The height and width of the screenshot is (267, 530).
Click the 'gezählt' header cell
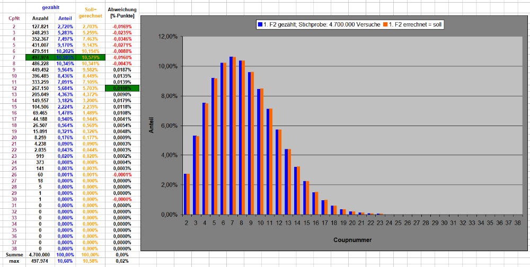tap(51, 6)
